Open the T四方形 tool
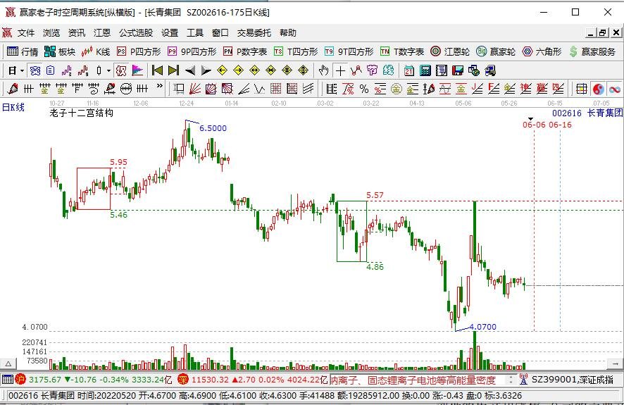Screen dimensions: 624x405 pyautogui.click(x=296, y=51)
